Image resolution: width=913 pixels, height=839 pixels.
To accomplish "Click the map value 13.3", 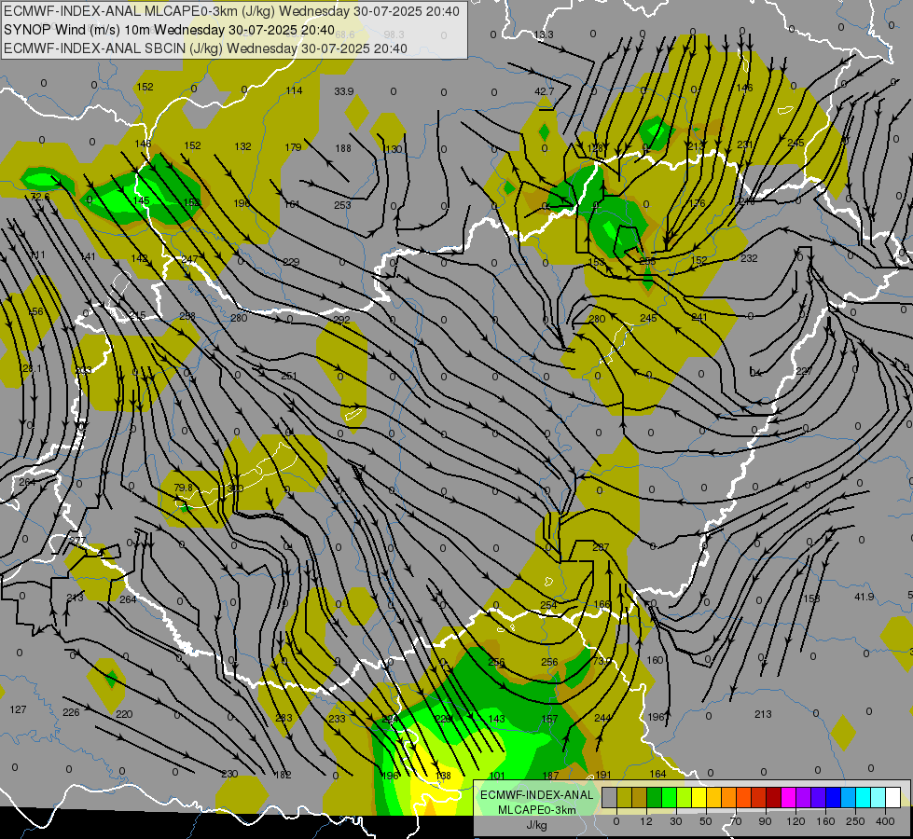I will [x=544, y=34].
